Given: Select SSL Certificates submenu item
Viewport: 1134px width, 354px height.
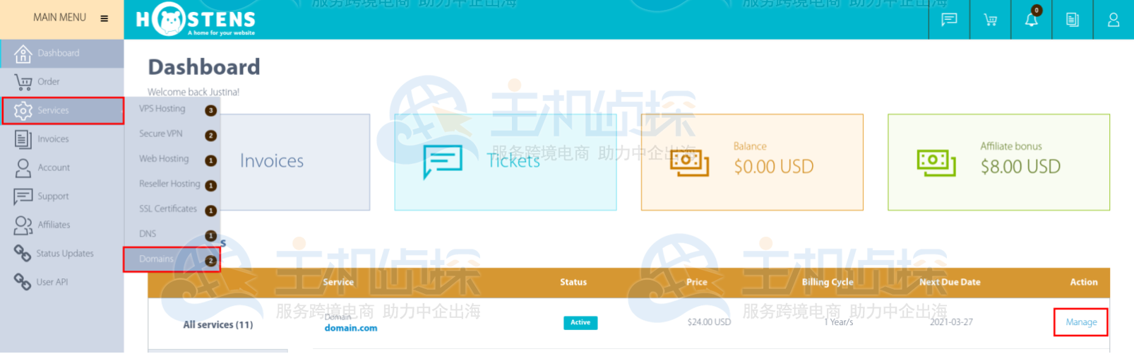Looking at the screenshot, I should tap(168, 209).
